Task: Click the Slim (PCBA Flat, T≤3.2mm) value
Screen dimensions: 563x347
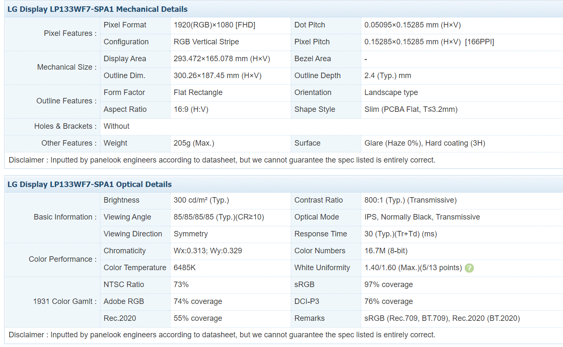Action: pos(411,109)
